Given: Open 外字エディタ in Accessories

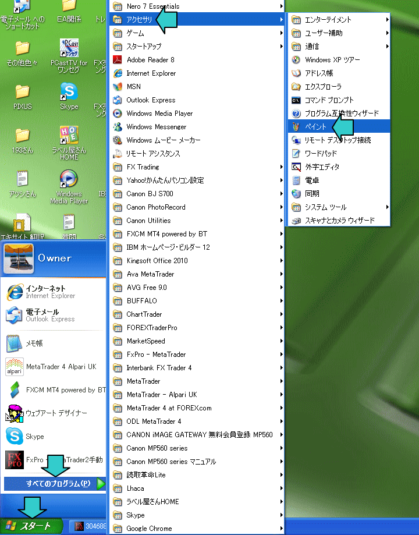Looking at the screenshot, I should point(339,167).
